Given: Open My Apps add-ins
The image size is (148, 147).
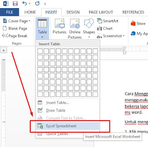Looking at the screenshot, I should [x=139, y=33].
